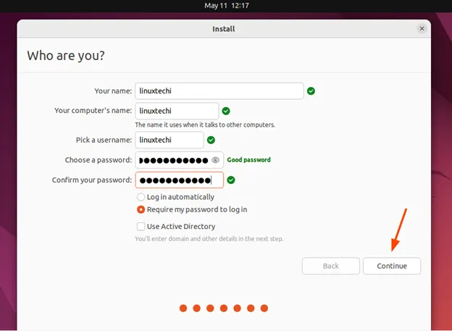Open the clock showing May 11 12:17
Screen dimensions: 452x331
click(x=226, y=6)
